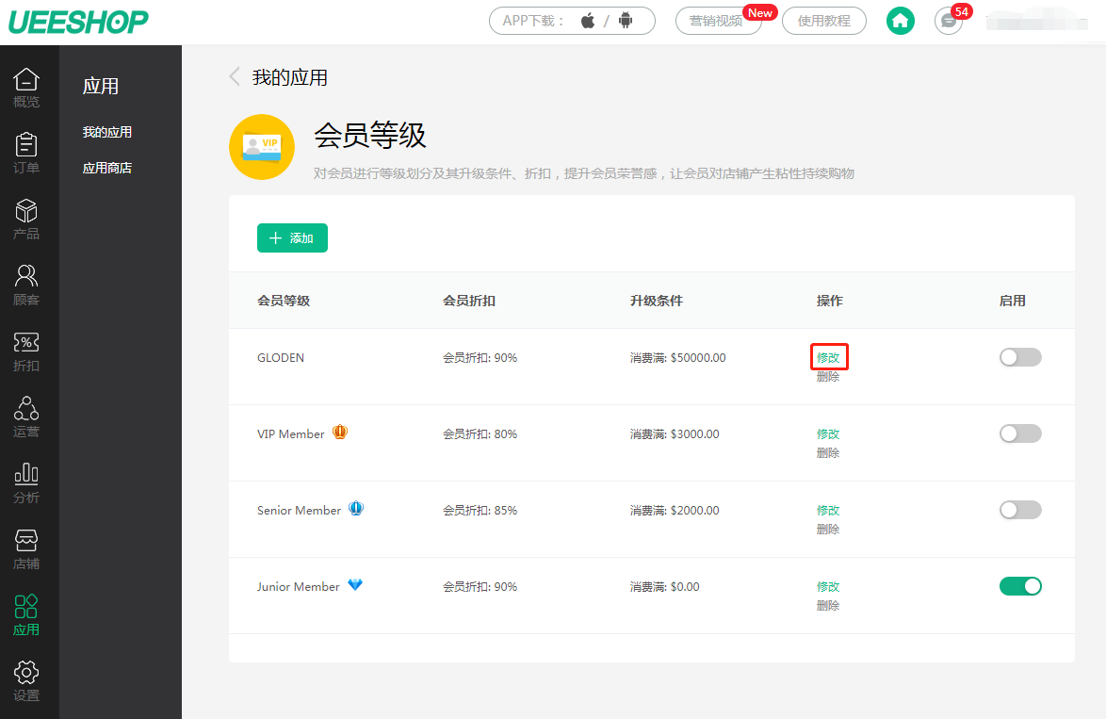Image resolution: width=1106 pixels, height=719 pixels.
Task: Click the Senior Member level name
Action: pyautogui.click(x=299, y=510)
